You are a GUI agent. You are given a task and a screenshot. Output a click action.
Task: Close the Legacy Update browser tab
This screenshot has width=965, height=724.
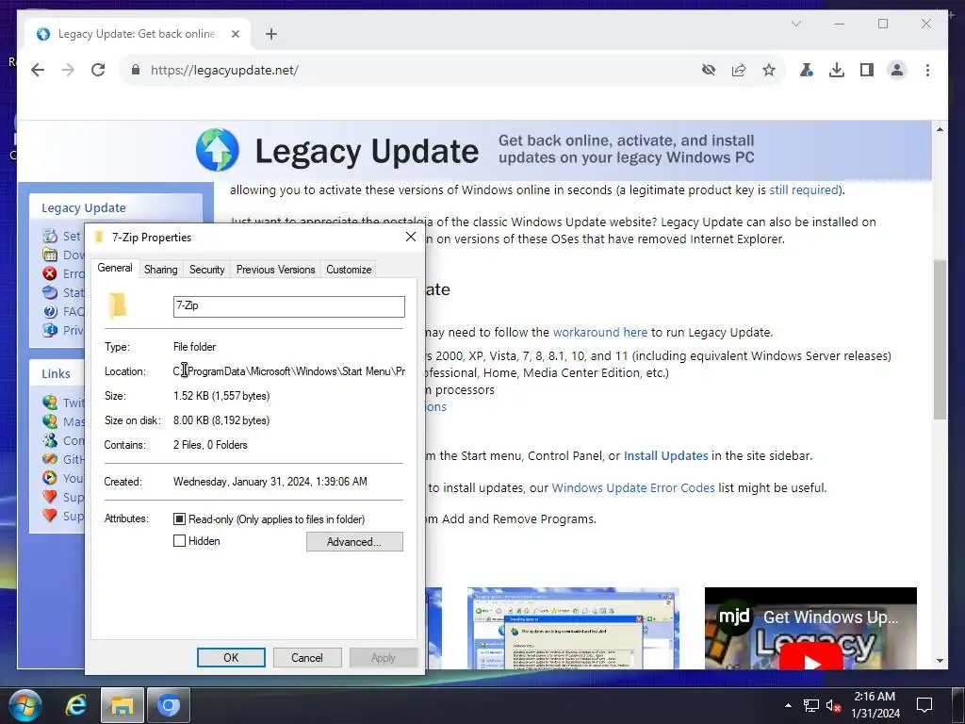[x=235, y=34]
